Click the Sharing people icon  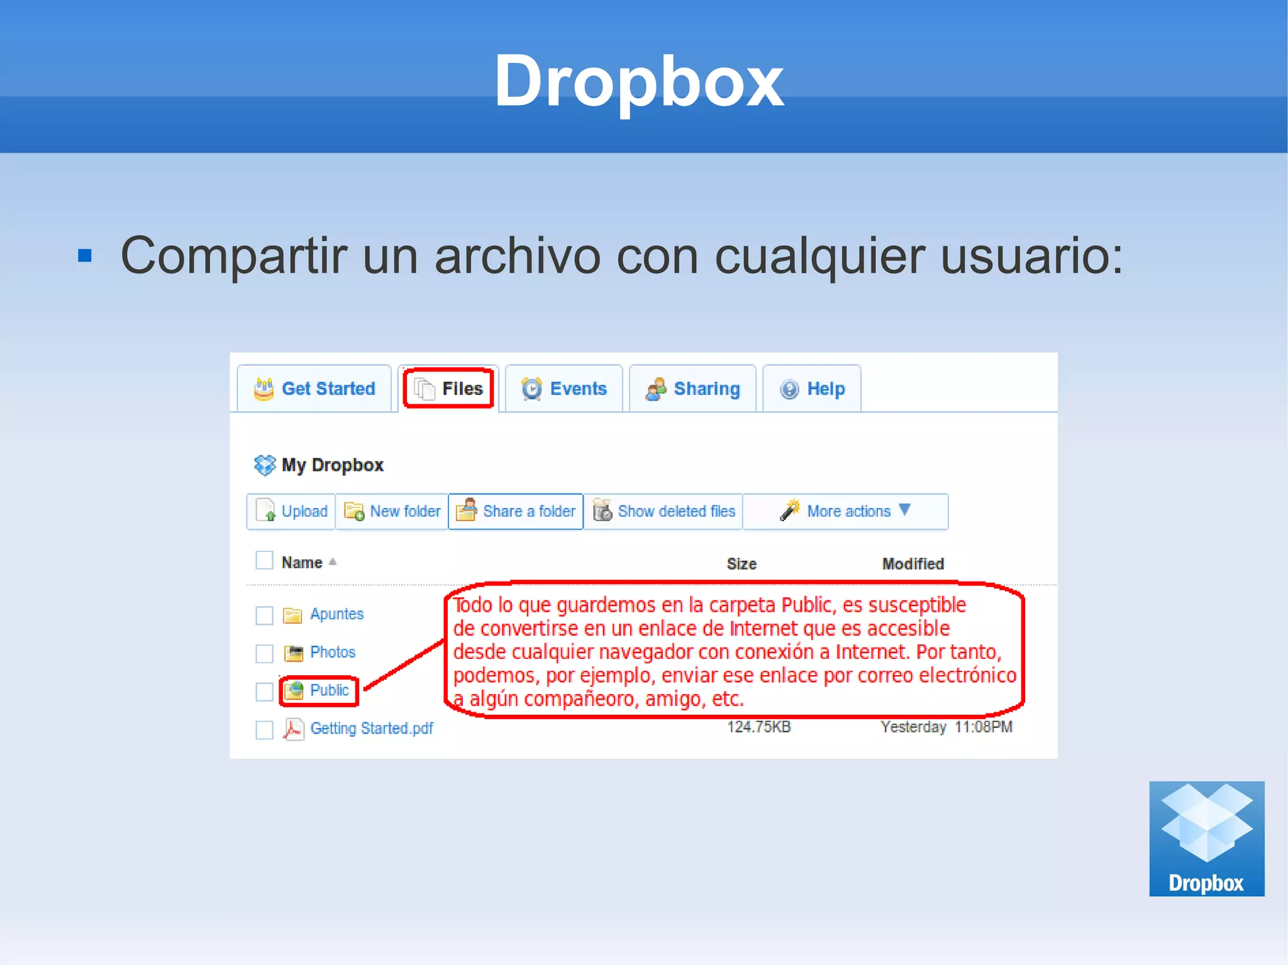click(655, 389)
